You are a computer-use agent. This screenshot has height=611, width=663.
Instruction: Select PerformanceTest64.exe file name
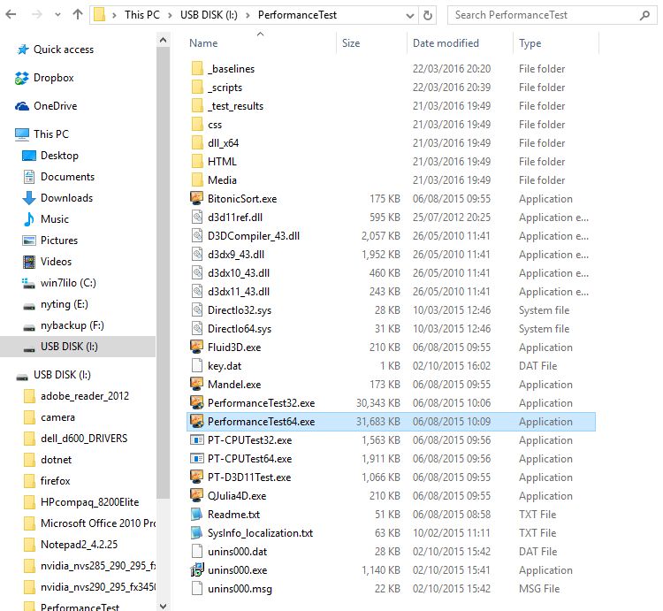point(262,422)
